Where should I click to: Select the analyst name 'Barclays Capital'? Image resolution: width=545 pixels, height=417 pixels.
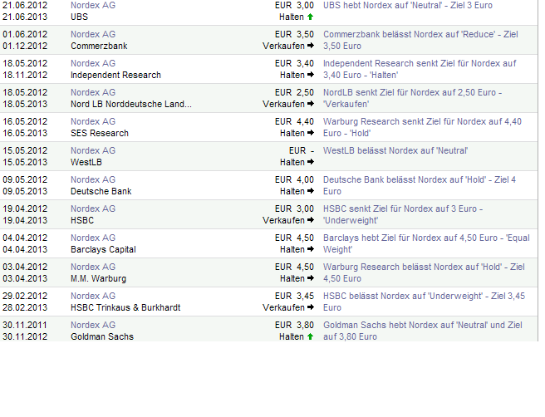[103, 249]
